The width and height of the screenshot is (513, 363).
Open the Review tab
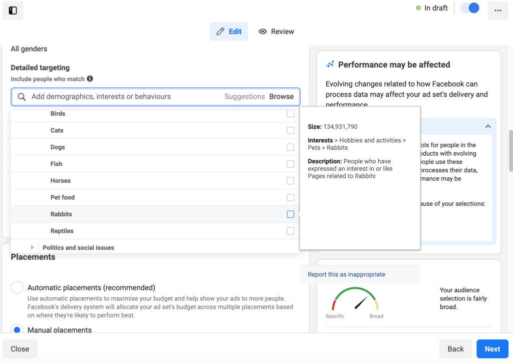point(277,32)
